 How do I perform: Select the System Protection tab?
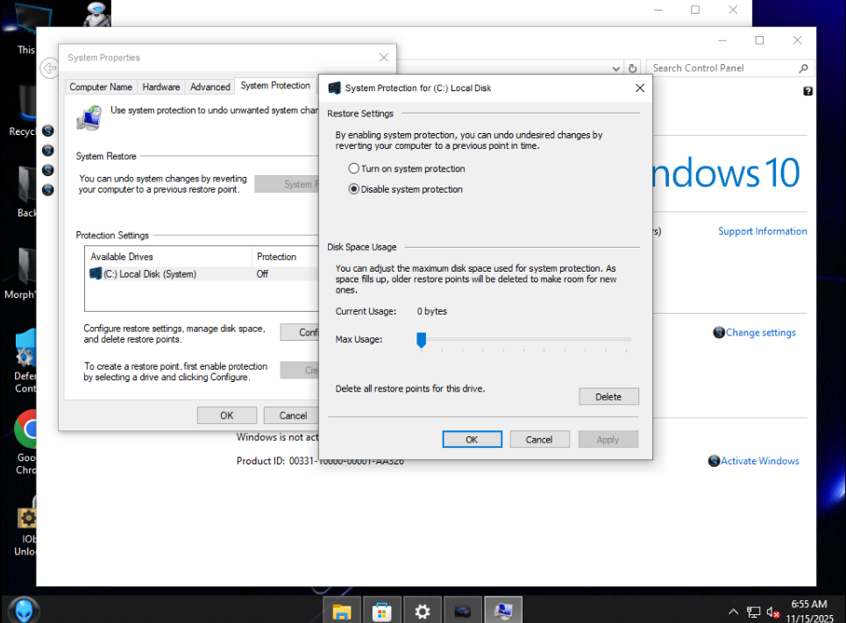[x=275, y=86]
